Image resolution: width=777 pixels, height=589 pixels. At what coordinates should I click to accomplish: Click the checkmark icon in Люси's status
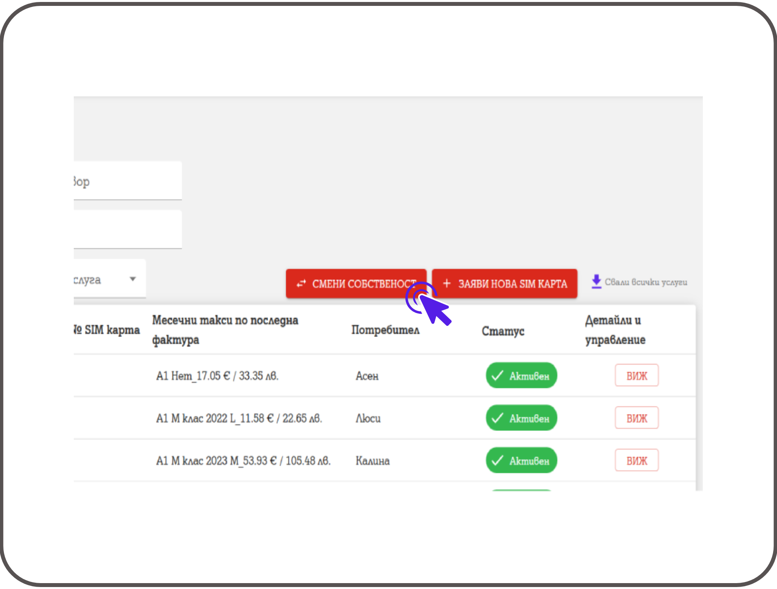pos(497,418)
